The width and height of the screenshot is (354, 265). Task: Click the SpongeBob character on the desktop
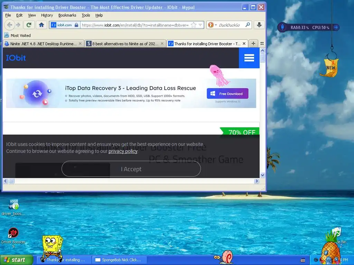point(52,248)
